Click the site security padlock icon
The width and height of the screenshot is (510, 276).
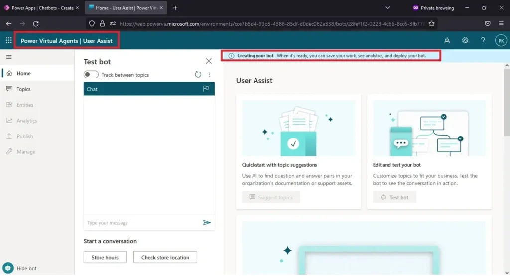pyautogui.click(x=102, y=24)
